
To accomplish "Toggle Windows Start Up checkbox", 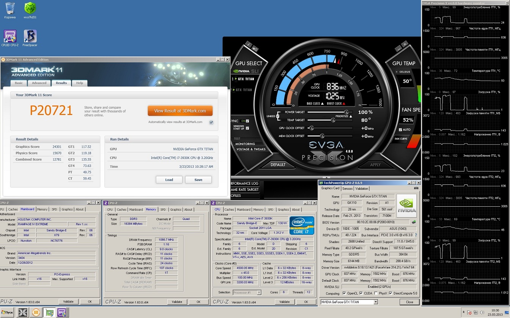I will pos(247,128).
